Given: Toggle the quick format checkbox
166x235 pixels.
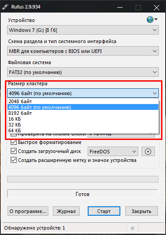Looking at the screenshot, I should 13,142.
